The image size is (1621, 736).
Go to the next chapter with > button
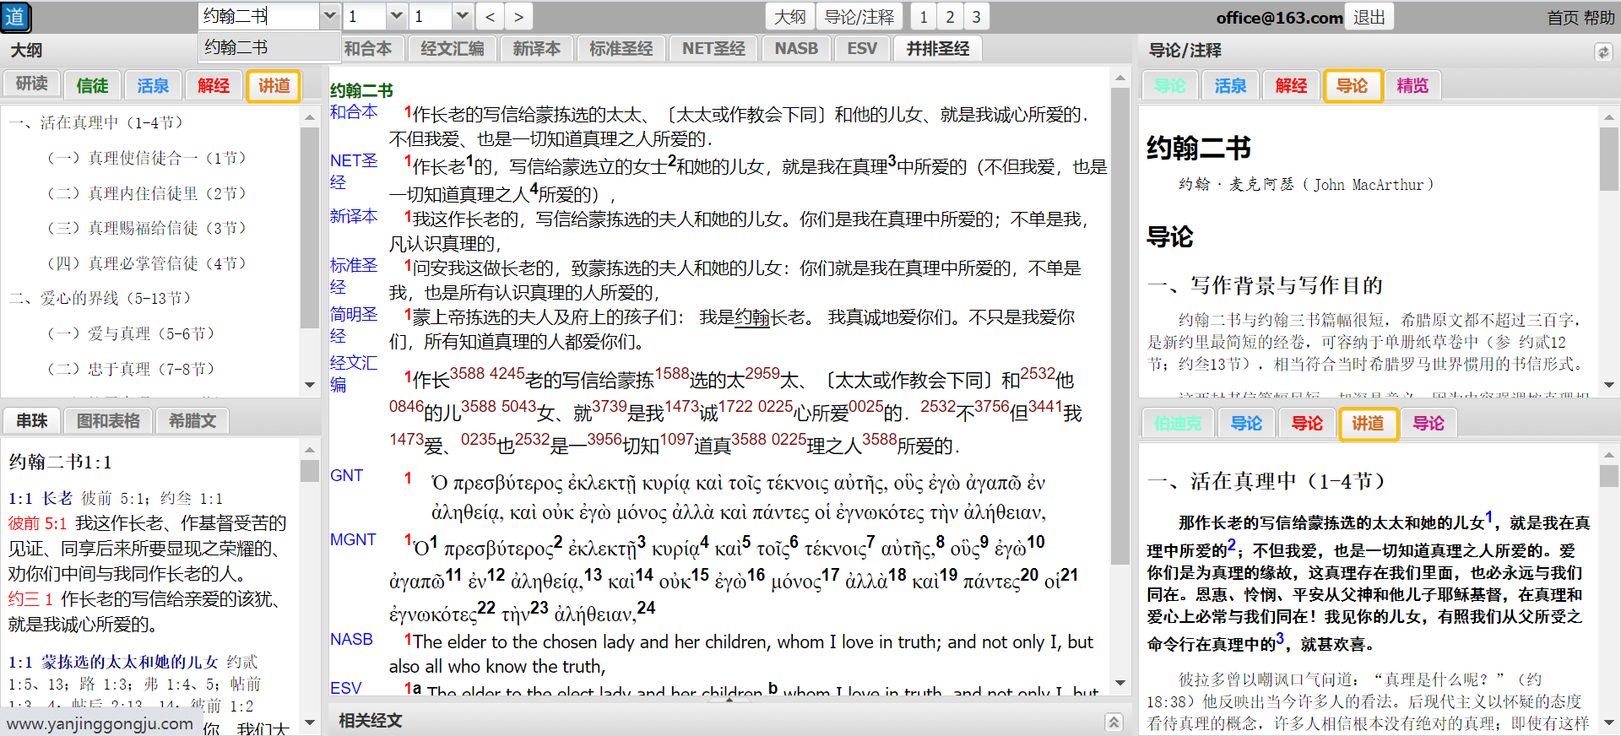click(518, 17)
